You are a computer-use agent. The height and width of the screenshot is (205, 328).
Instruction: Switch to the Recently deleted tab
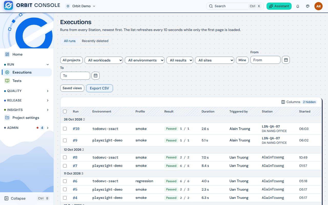point(95,41)
